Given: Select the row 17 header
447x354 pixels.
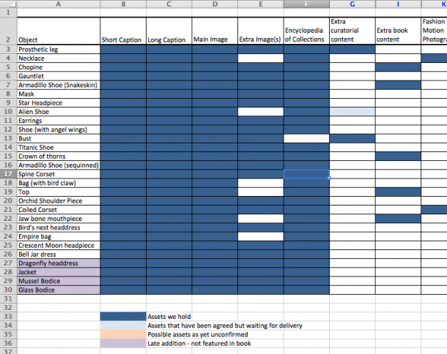Looking at the screenshot, I should [x=7, y=174].
